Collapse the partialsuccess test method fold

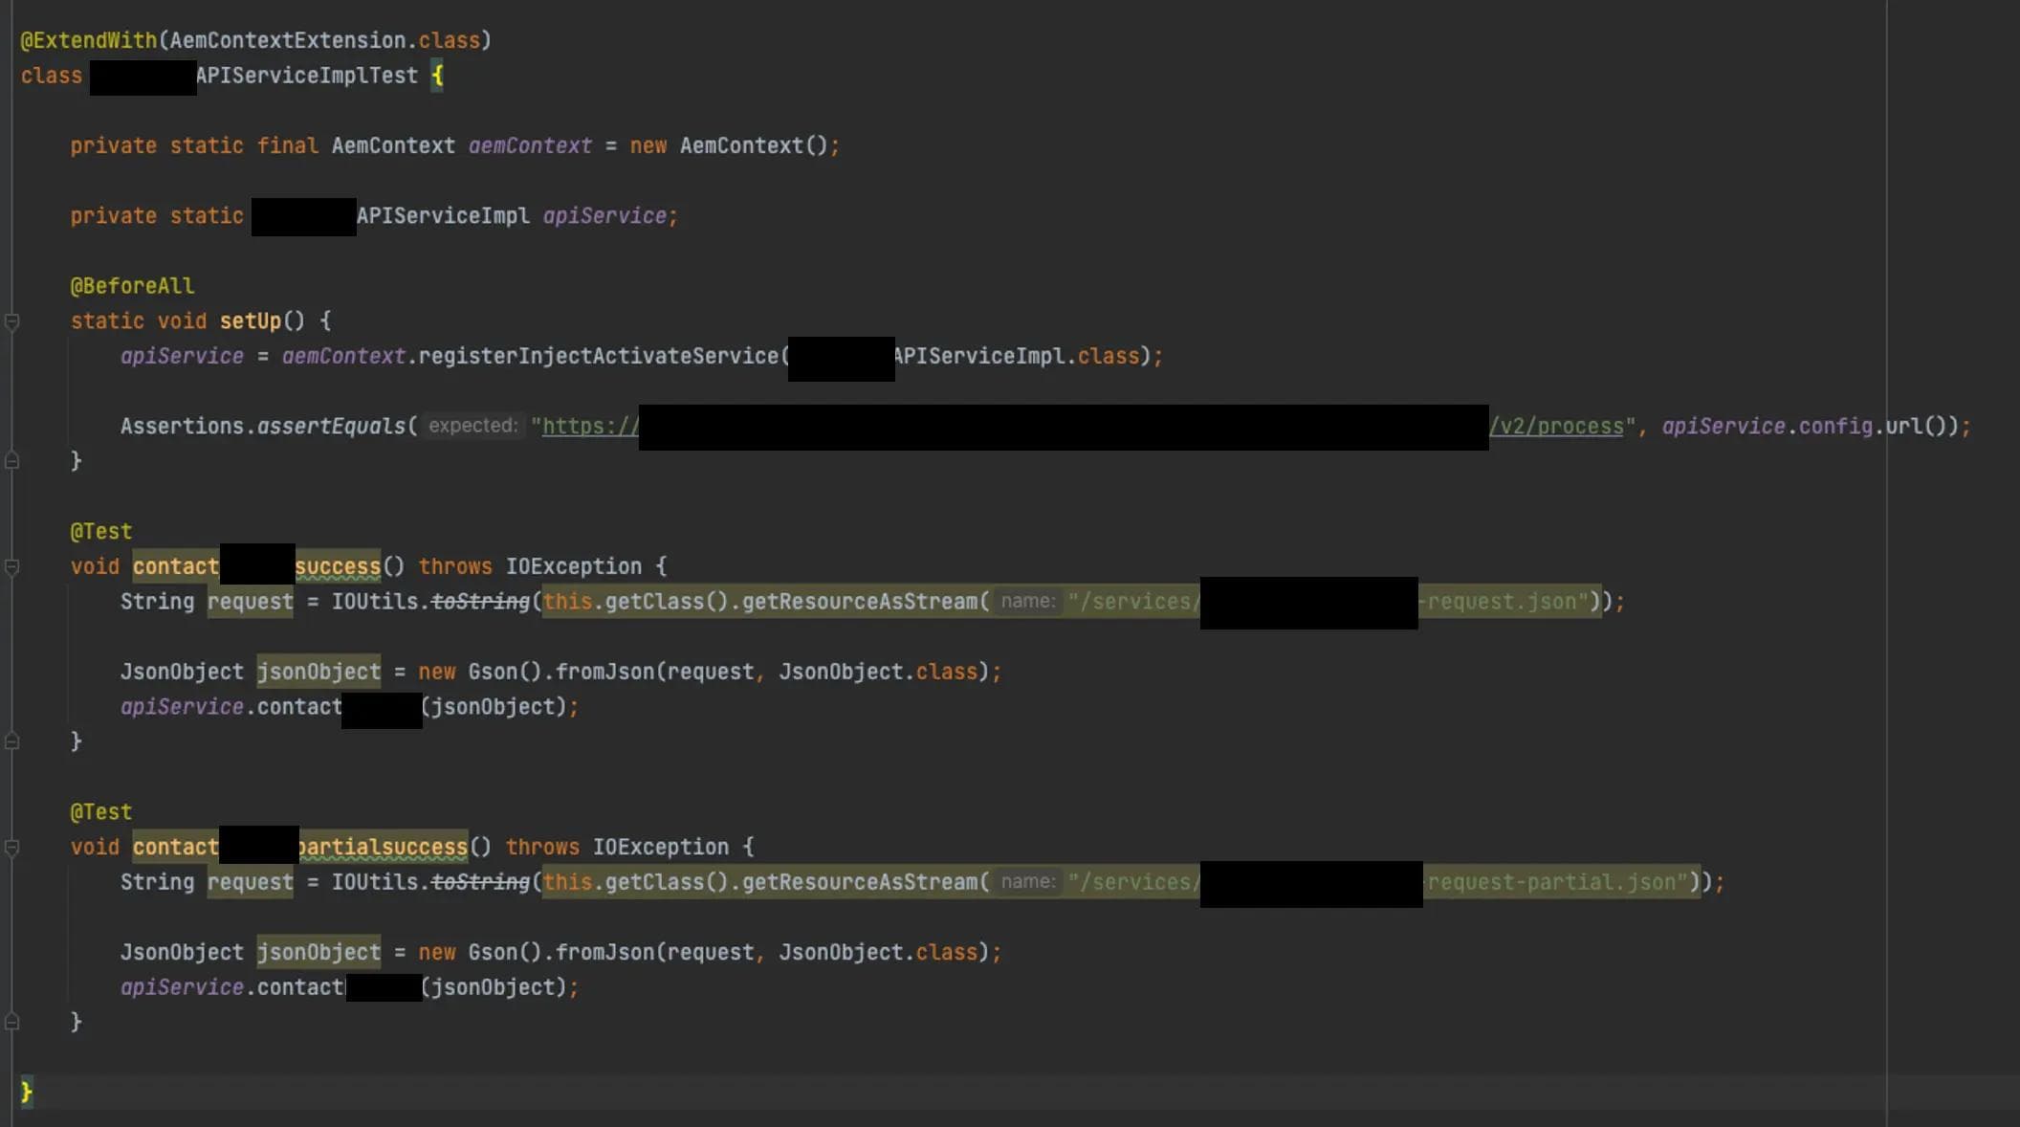coord(11,848)
